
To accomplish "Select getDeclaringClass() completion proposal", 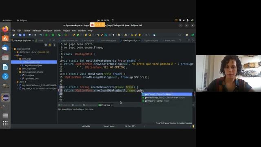I will point(167,98).
